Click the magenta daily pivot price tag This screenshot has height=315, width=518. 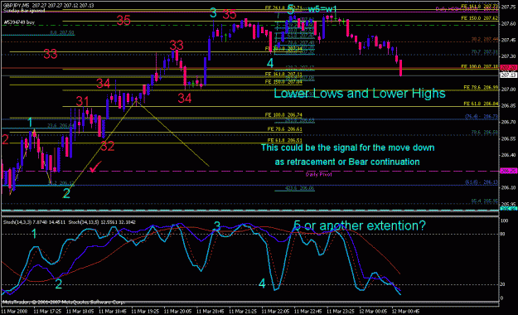point(508,171)
